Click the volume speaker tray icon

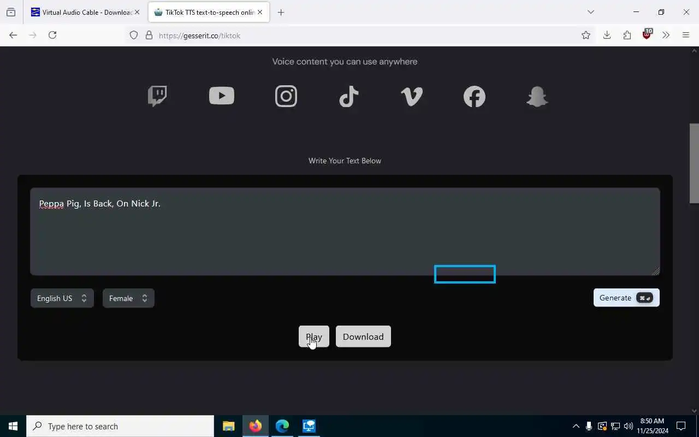point(628,426)
